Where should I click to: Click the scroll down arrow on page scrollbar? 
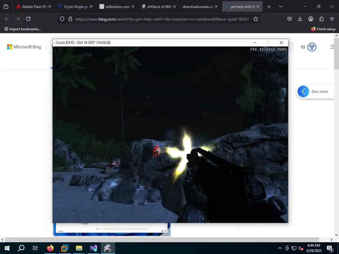[336, 235]
